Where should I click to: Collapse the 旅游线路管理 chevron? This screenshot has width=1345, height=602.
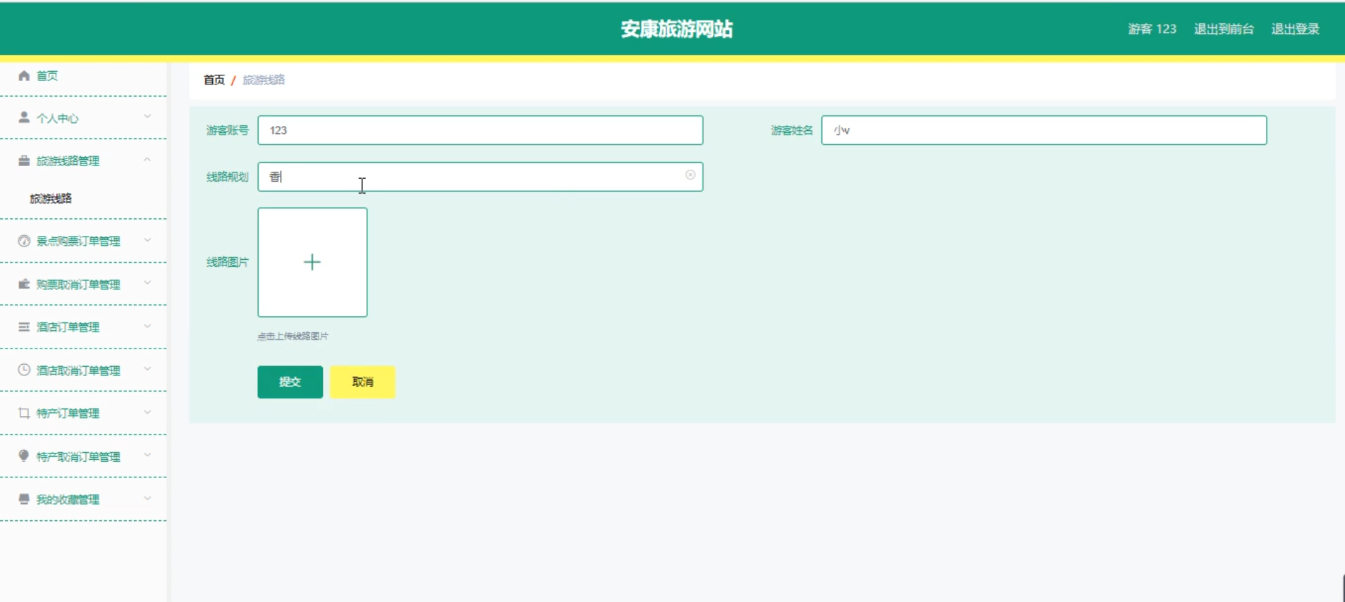pyautogui.click(x=147, y=160)
